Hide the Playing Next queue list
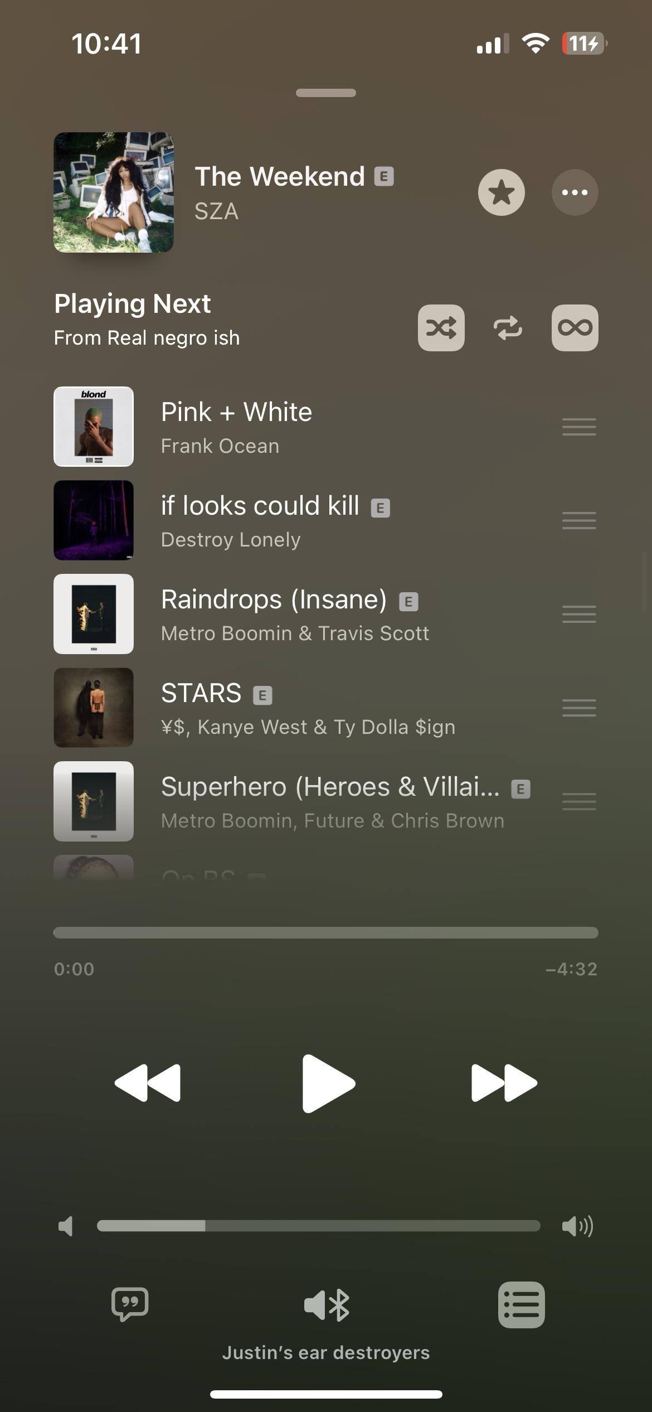The width and height of the screenshot is (652, 1412). pyautogui.click(x=521, y=1305)
